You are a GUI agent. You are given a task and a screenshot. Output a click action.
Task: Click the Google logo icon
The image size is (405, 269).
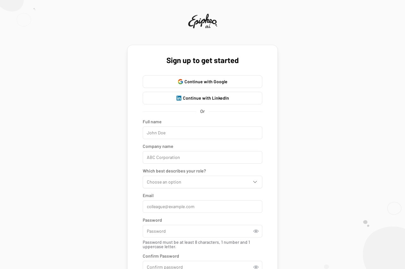tap(180, 82)
